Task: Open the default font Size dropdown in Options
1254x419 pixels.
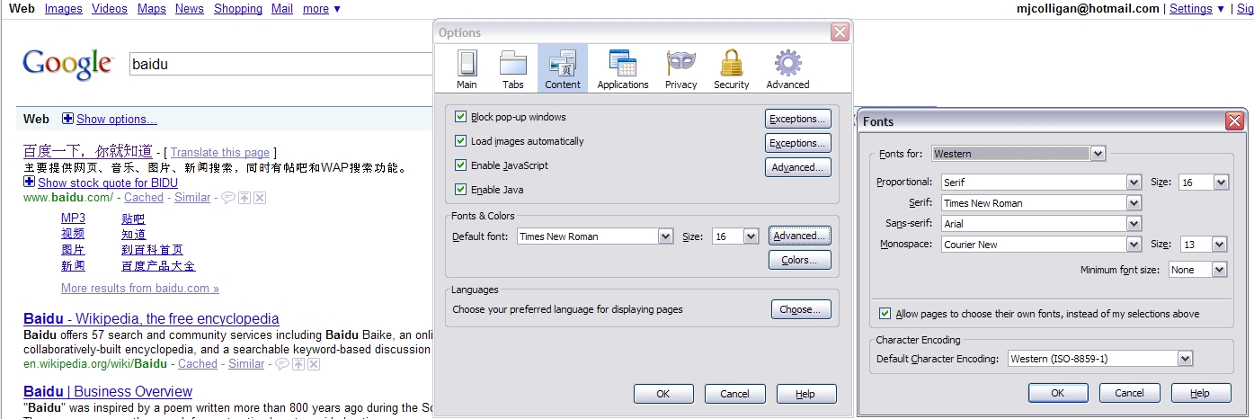Action: [x=752, y=236]
